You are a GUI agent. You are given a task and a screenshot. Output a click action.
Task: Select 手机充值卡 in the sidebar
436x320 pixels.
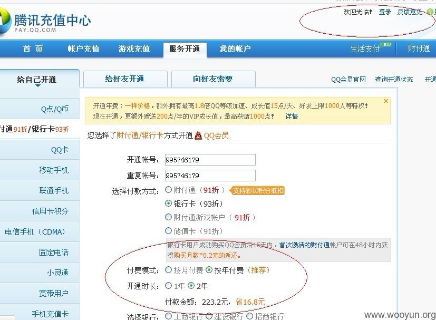[50, 314]
